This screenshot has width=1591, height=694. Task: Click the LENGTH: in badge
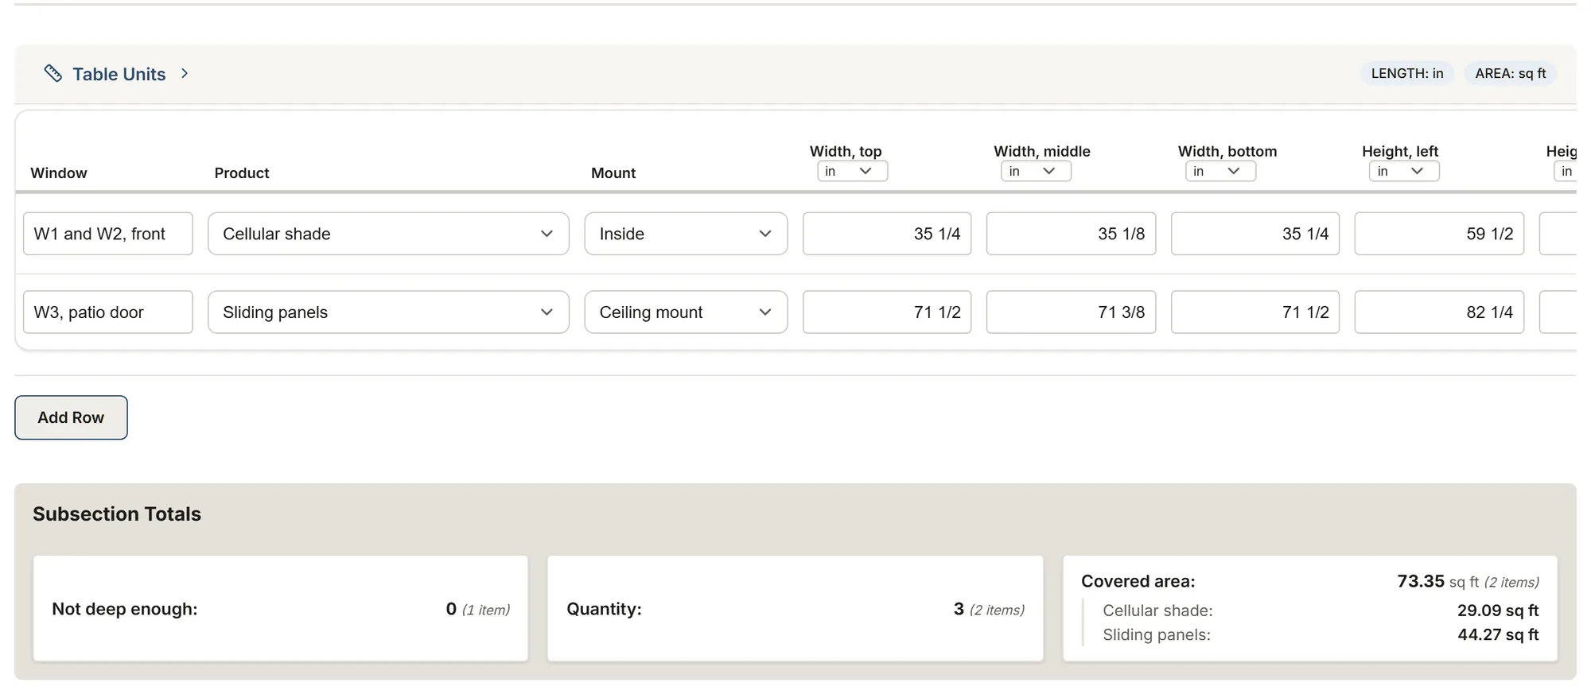[x=1406, y=73]
